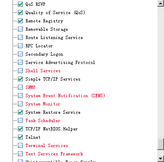Uncheck Simple TCP/IP Services checkbox

click(x=20, y=79)
